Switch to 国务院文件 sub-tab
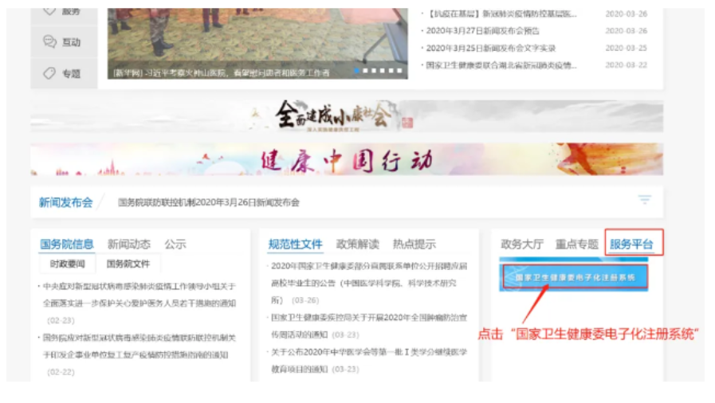 [128, 264]
